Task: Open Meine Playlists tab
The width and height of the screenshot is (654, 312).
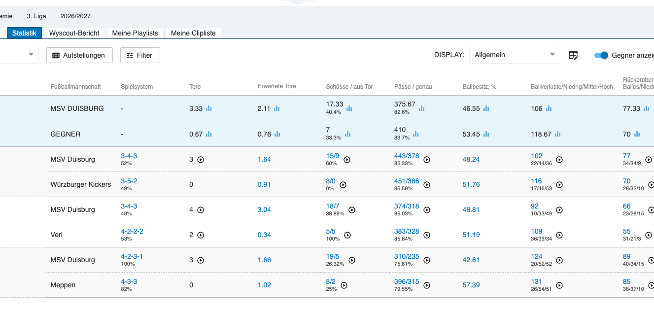Action: click(x=135, y=33)
